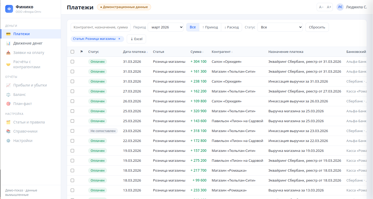Click the Назначение платежа column header
The height and width of the screenshot is (199, 373).
(286, 52)
